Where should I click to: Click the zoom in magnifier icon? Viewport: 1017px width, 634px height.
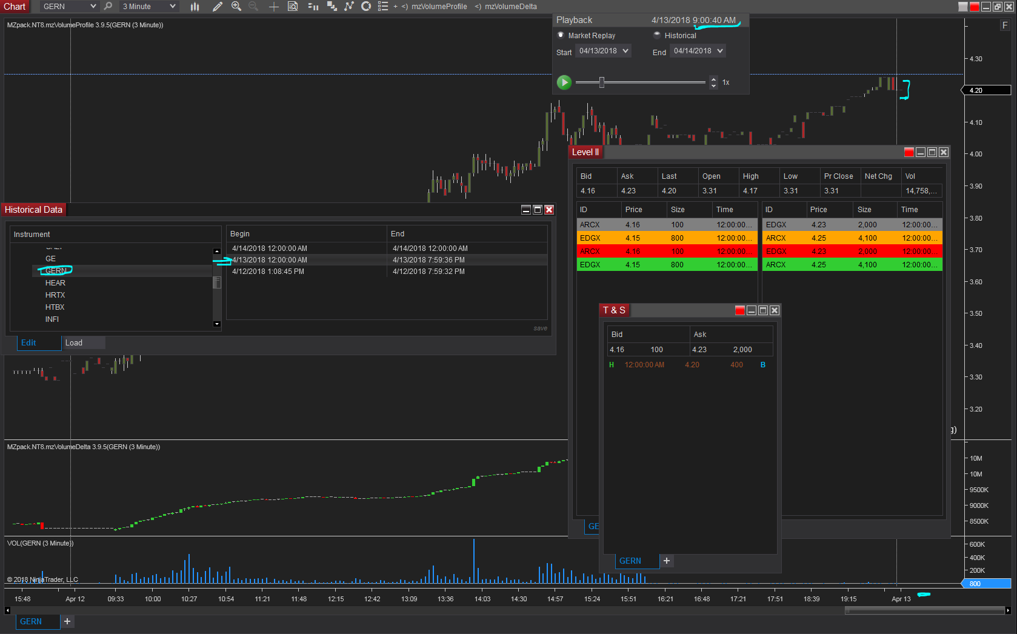(x=236, y=6)
